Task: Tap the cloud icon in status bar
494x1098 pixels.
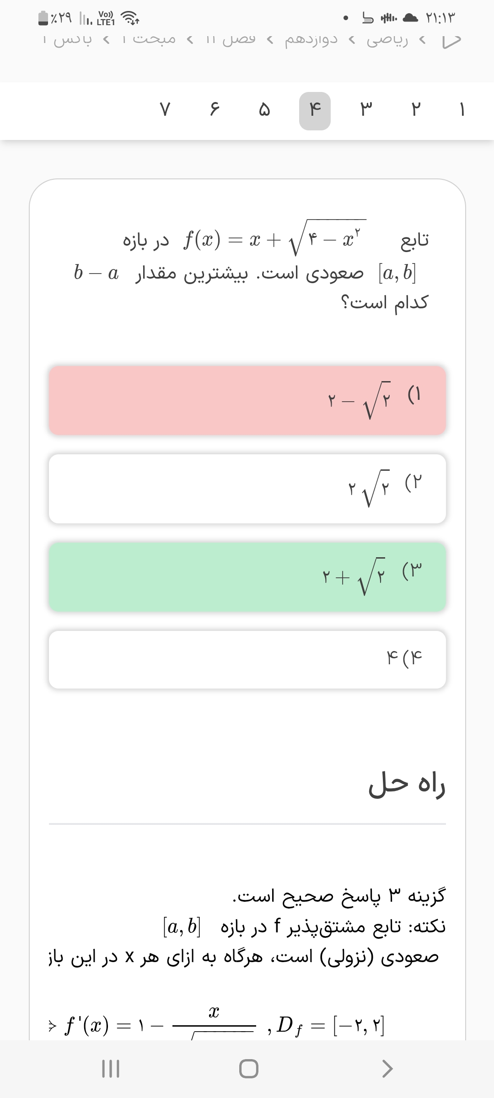Action: coord(411,18)
